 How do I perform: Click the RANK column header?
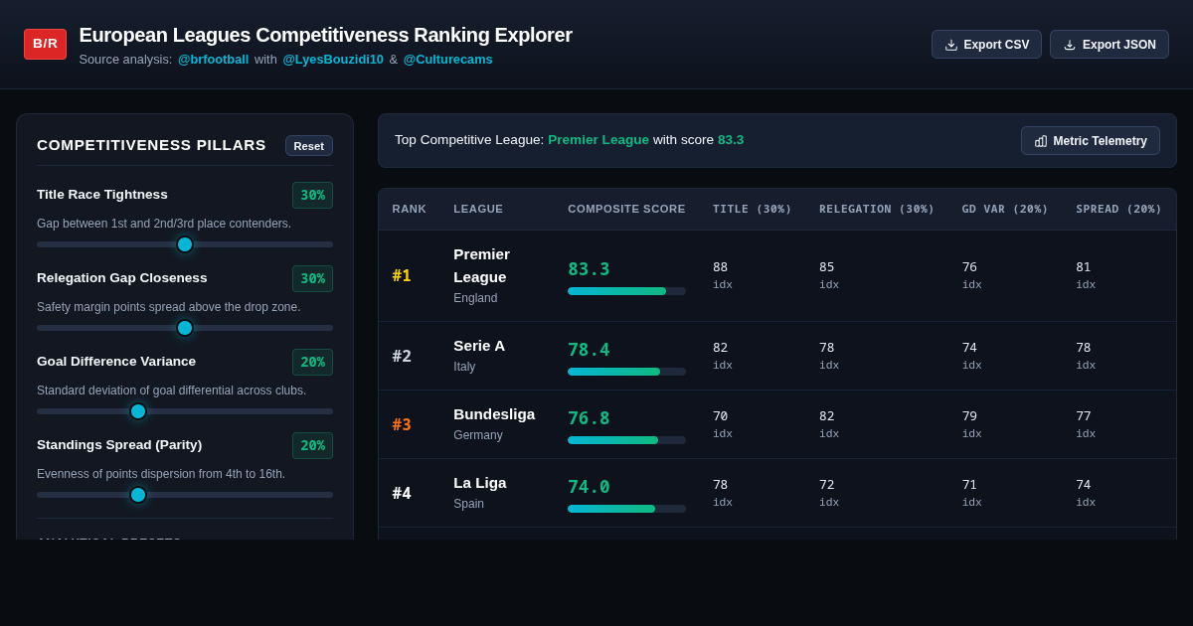pyautogui.click(x=410, y=209)
